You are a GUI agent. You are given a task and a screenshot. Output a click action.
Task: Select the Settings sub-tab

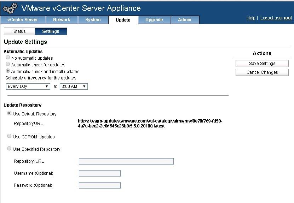pos(51,31)
